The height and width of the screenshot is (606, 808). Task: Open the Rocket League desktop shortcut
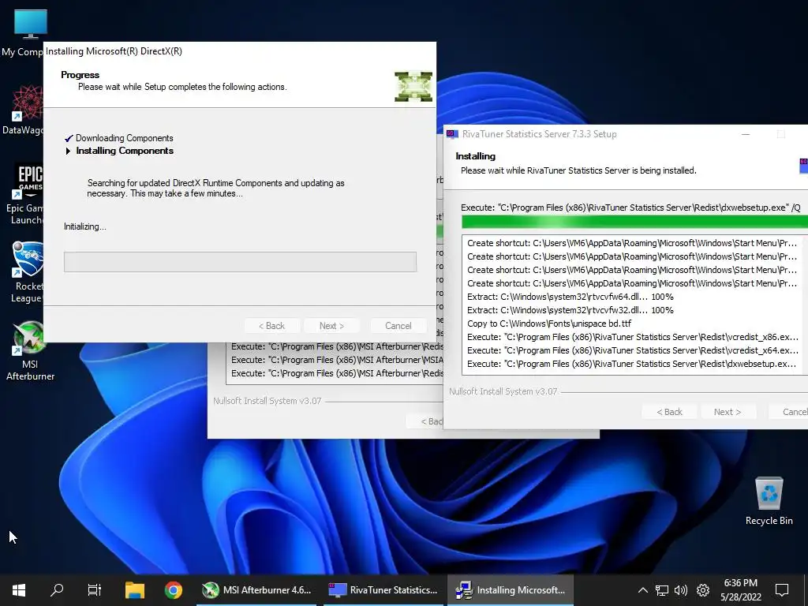(x=27, y=272)
